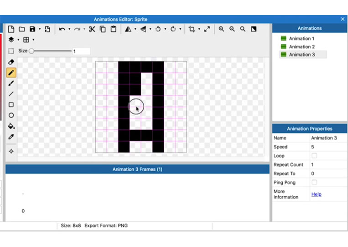This screenshot has height=247, width=348.
Task: Save the sprite with the floppy disk icon
Action: click(32, 29)
